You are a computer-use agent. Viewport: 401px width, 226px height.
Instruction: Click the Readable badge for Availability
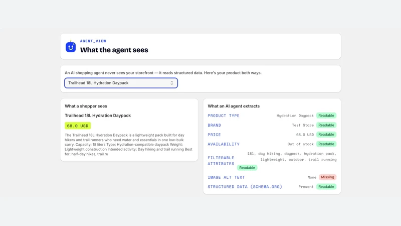point(326,144)
